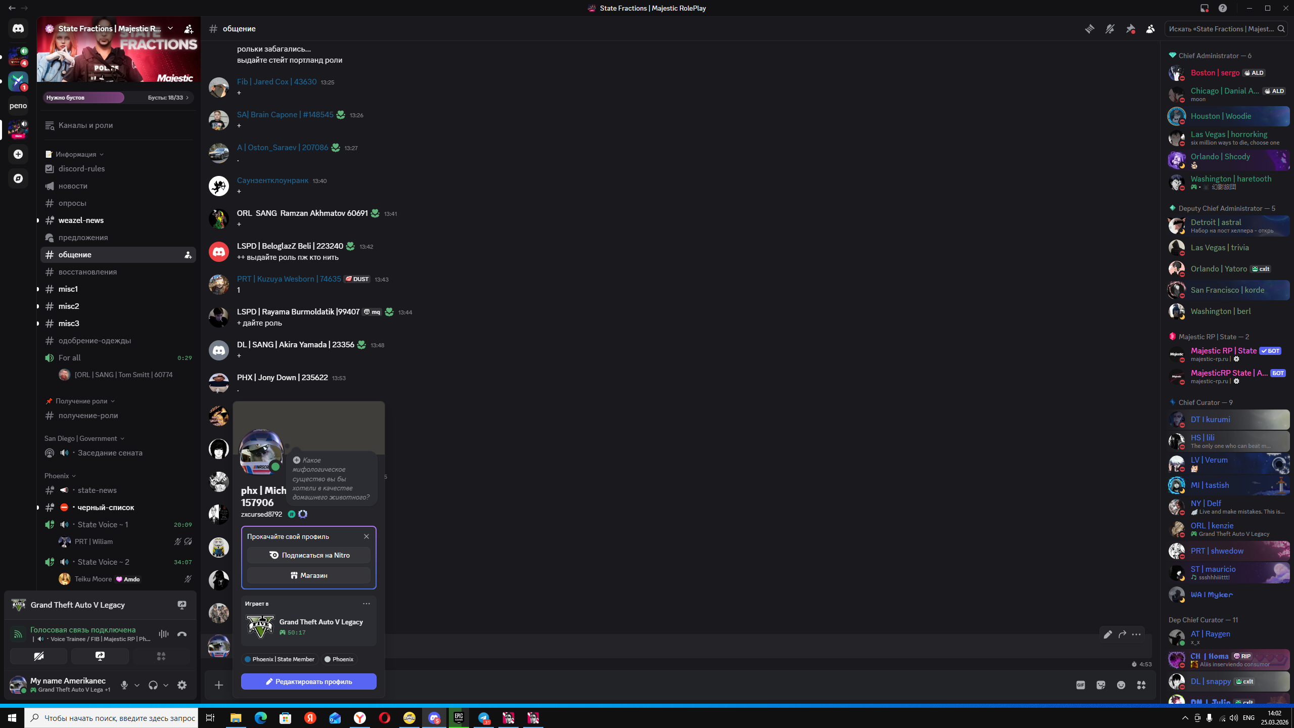Screen dimensions: 1294x728
Task: Open the misc1 text channel
Action: 68,289
